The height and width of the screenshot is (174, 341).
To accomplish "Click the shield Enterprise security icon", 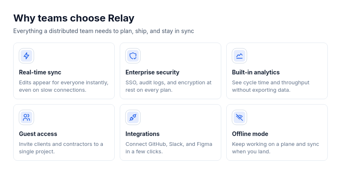I will pos(133,56).
